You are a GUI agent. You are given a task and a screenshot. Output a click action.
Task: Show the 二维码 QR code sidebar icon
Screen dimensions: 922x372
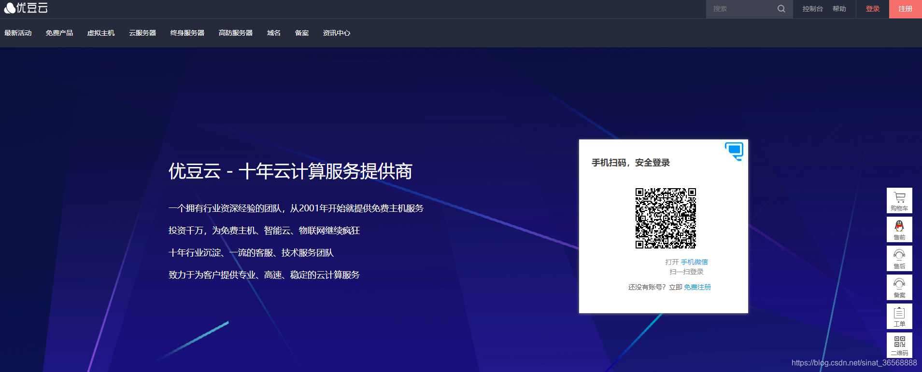pos(899,345)
